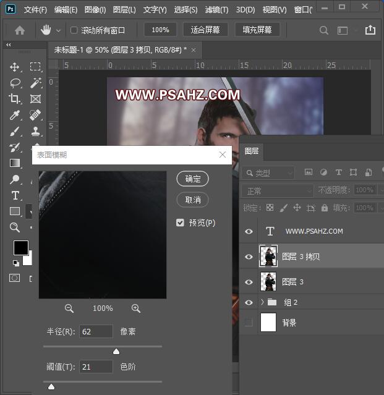Select the Frame tool
This screenshot has height=395, width=384.
(x=35, y=99)
